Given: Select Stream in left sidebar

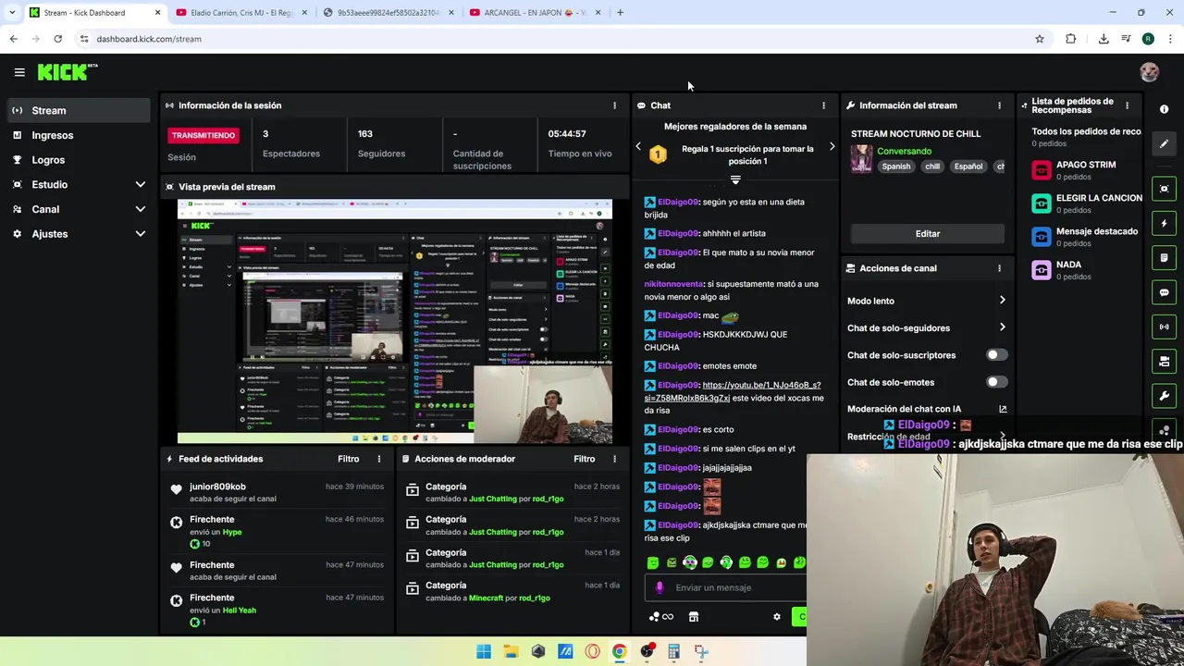Looking at the screenshot, I should (78, 110).
